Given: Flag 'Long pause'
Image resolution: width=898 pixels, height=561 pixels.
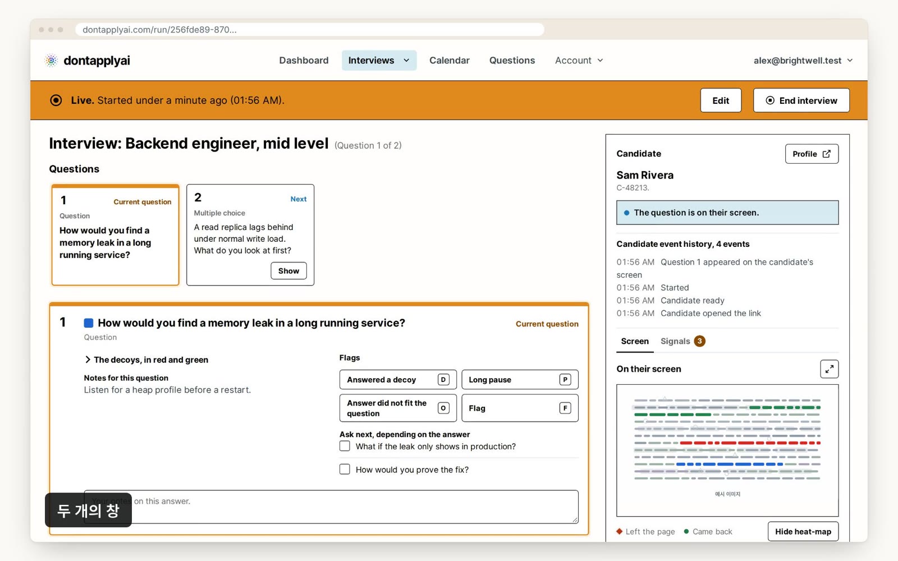Looking at the screenshot, I should 520,380.
